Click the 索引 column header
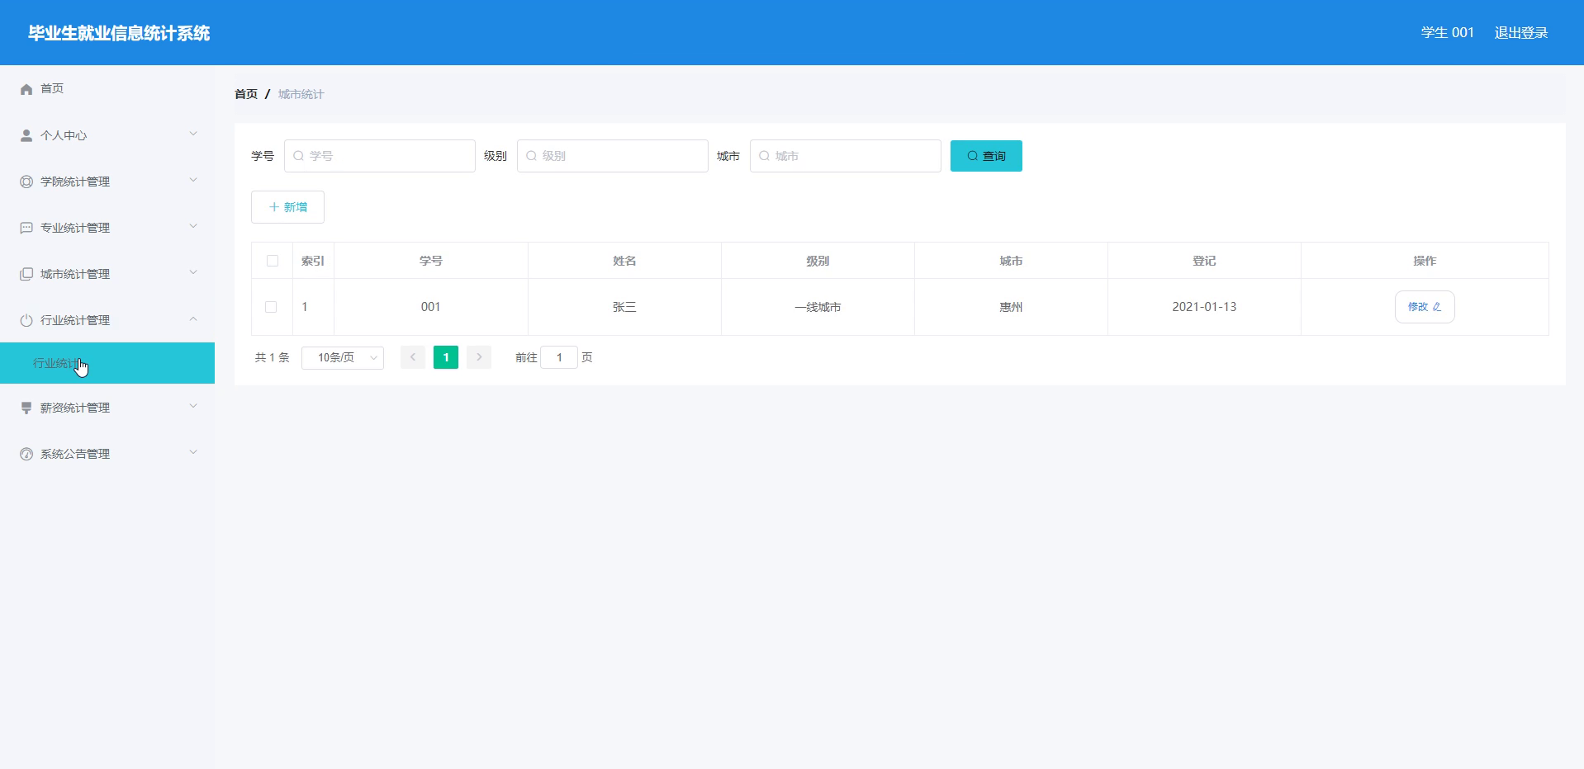The width and height of the screenshot is (1584, 769). click(x=313, y=261)
